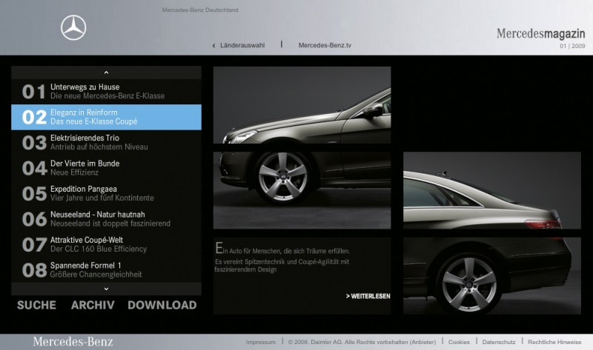The height and width of the screenshot is (350, 593).
Task: Go back to Länderauswahl
Action: (239, 45)
